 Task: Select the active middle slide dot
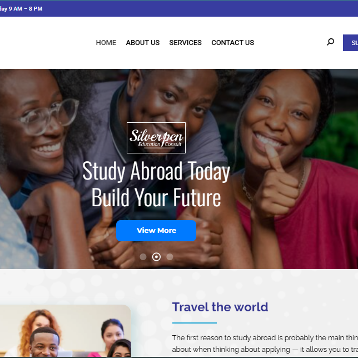point(156,257)
